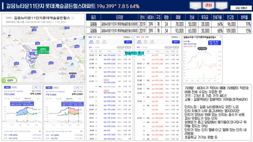Toggle the 관심 status badge at top

coord(208,5)
